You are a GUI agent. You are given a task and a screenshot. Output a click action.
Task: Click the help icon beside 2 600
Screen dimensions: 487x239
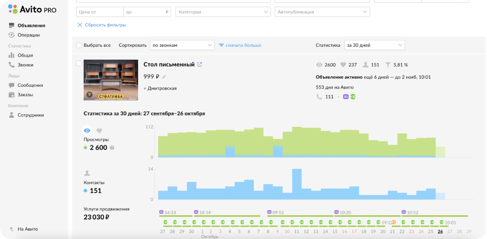click(112, 148)
